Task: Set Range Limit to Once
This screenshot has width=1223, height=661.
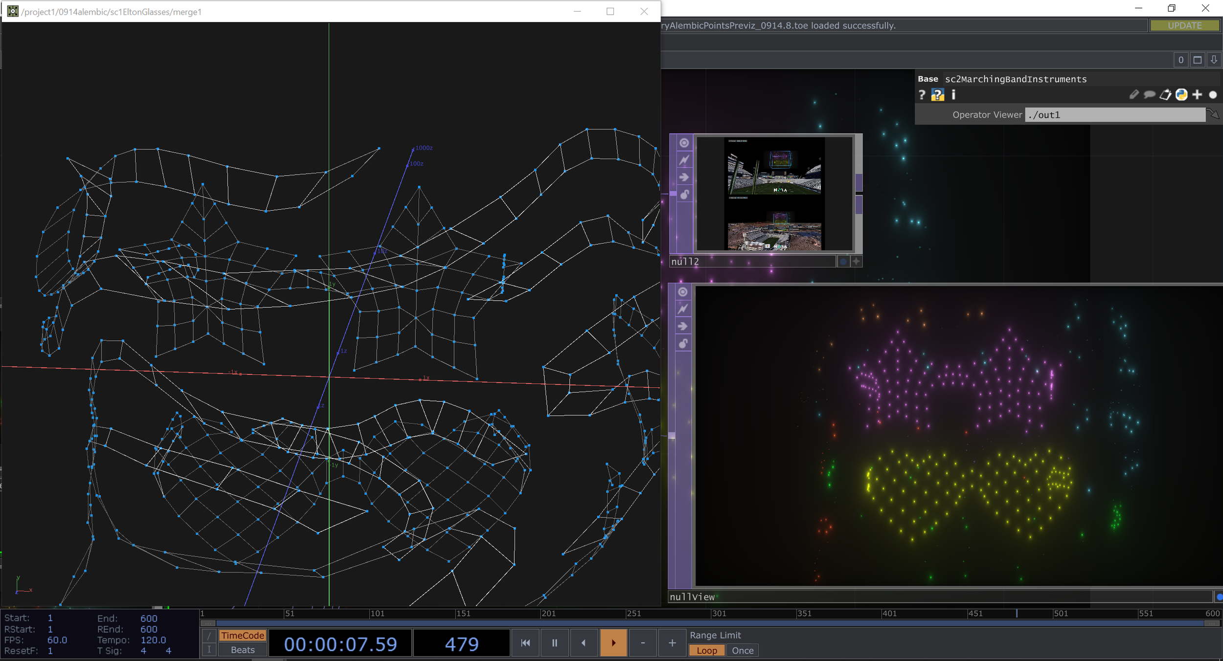Action: [742, 651]
